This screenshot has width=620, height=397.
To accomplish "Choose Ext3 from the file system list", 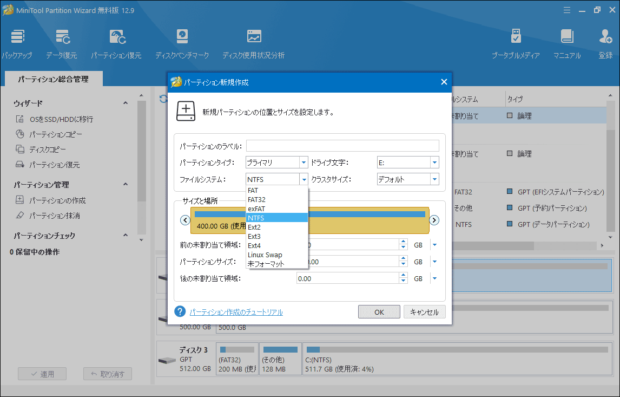I will [x=277, y=236].
